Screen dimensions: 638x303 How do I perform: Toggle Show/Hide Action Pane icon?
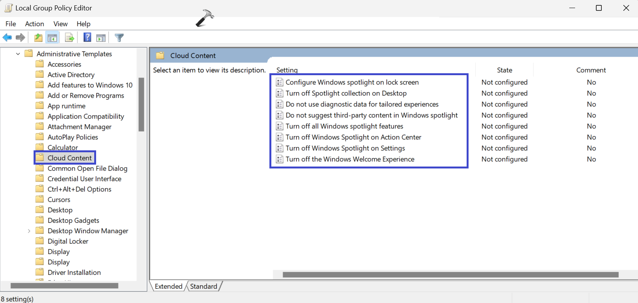pyautogui.click(x=101, y=38)
